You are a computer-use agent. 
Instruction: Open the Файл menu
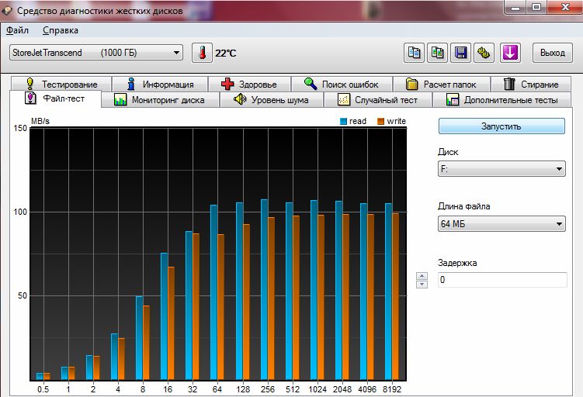pos(17,30)
